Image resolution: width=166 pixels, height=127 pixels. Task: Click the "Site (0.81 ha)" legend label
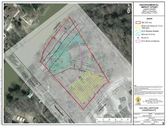tap(147, 22)
